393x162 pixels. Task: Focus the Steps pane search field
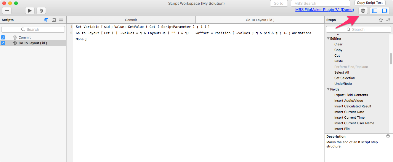(358, 29)
